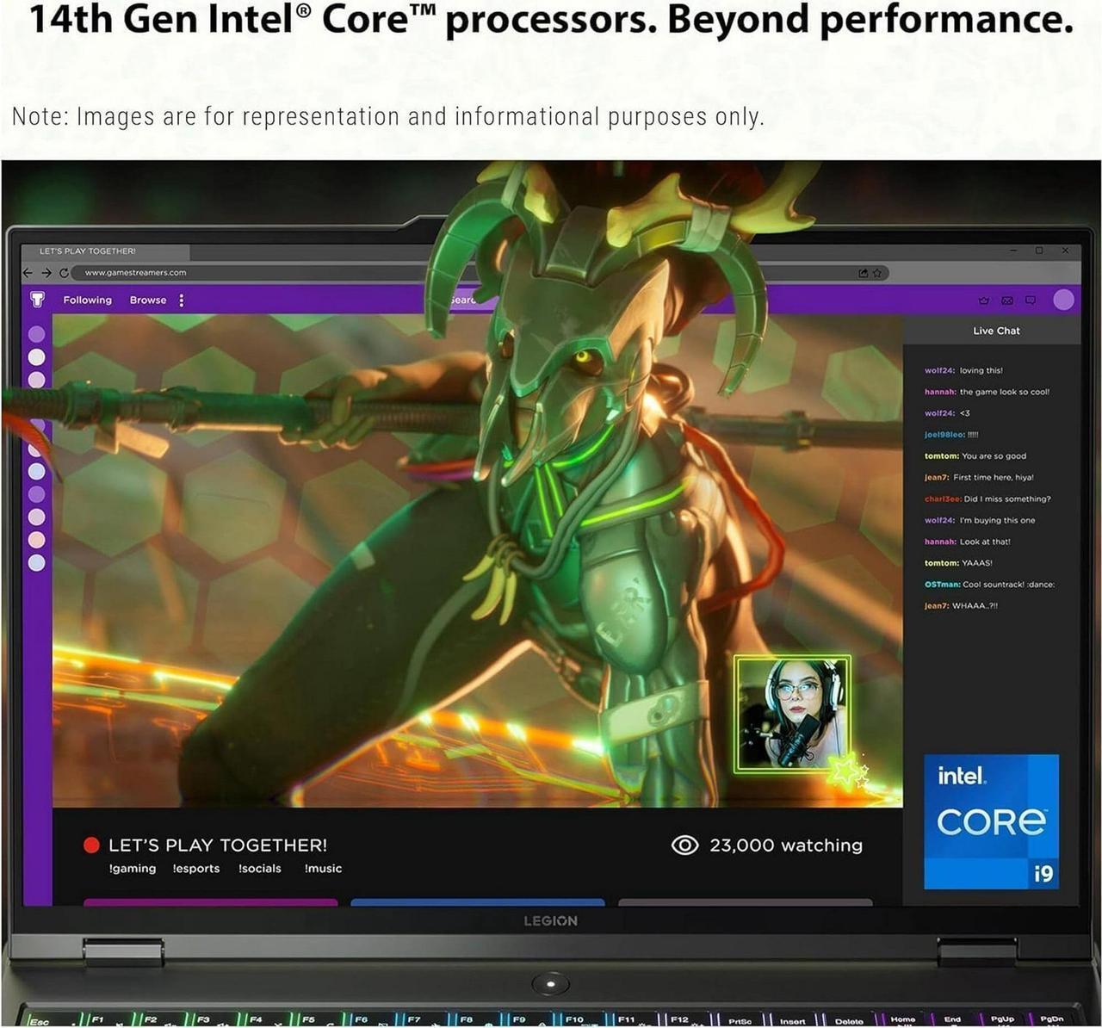Viewport: 1102px width, 1028px height.
Task: Maximize the browser window
Action: pos(1039,251)
